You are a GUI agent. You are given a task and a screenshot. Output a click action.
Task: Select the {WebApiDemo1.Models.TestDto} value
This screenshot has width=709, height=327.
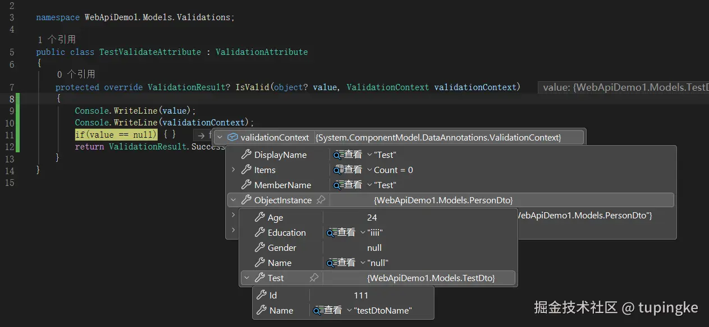click(431, 278)
